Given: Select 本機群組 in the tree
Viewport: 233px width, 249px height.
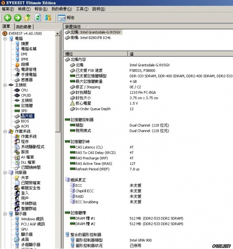Looking at the screenshot, I should tap(29, 203).
